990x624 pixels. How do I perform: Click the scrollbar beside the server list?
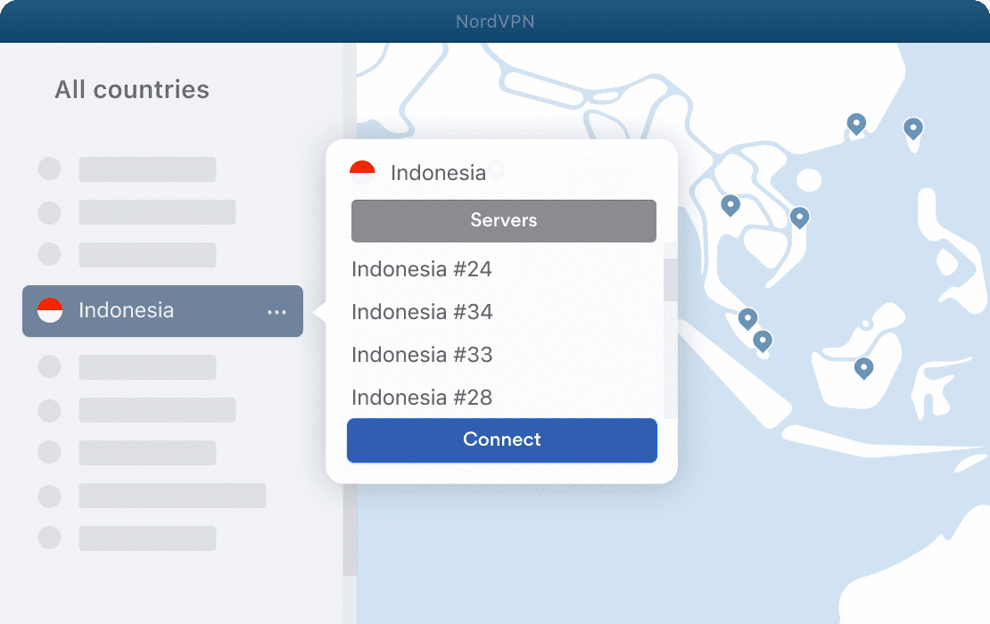click(667, 276)
